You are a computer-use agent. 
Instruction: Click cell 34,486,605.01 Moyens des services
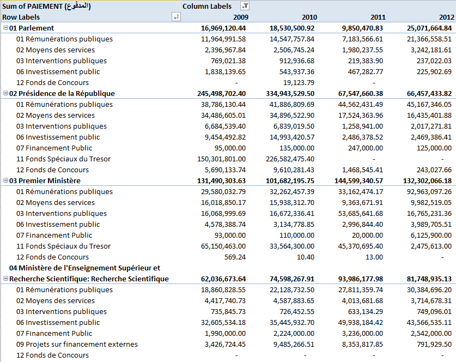pos(223,116)
